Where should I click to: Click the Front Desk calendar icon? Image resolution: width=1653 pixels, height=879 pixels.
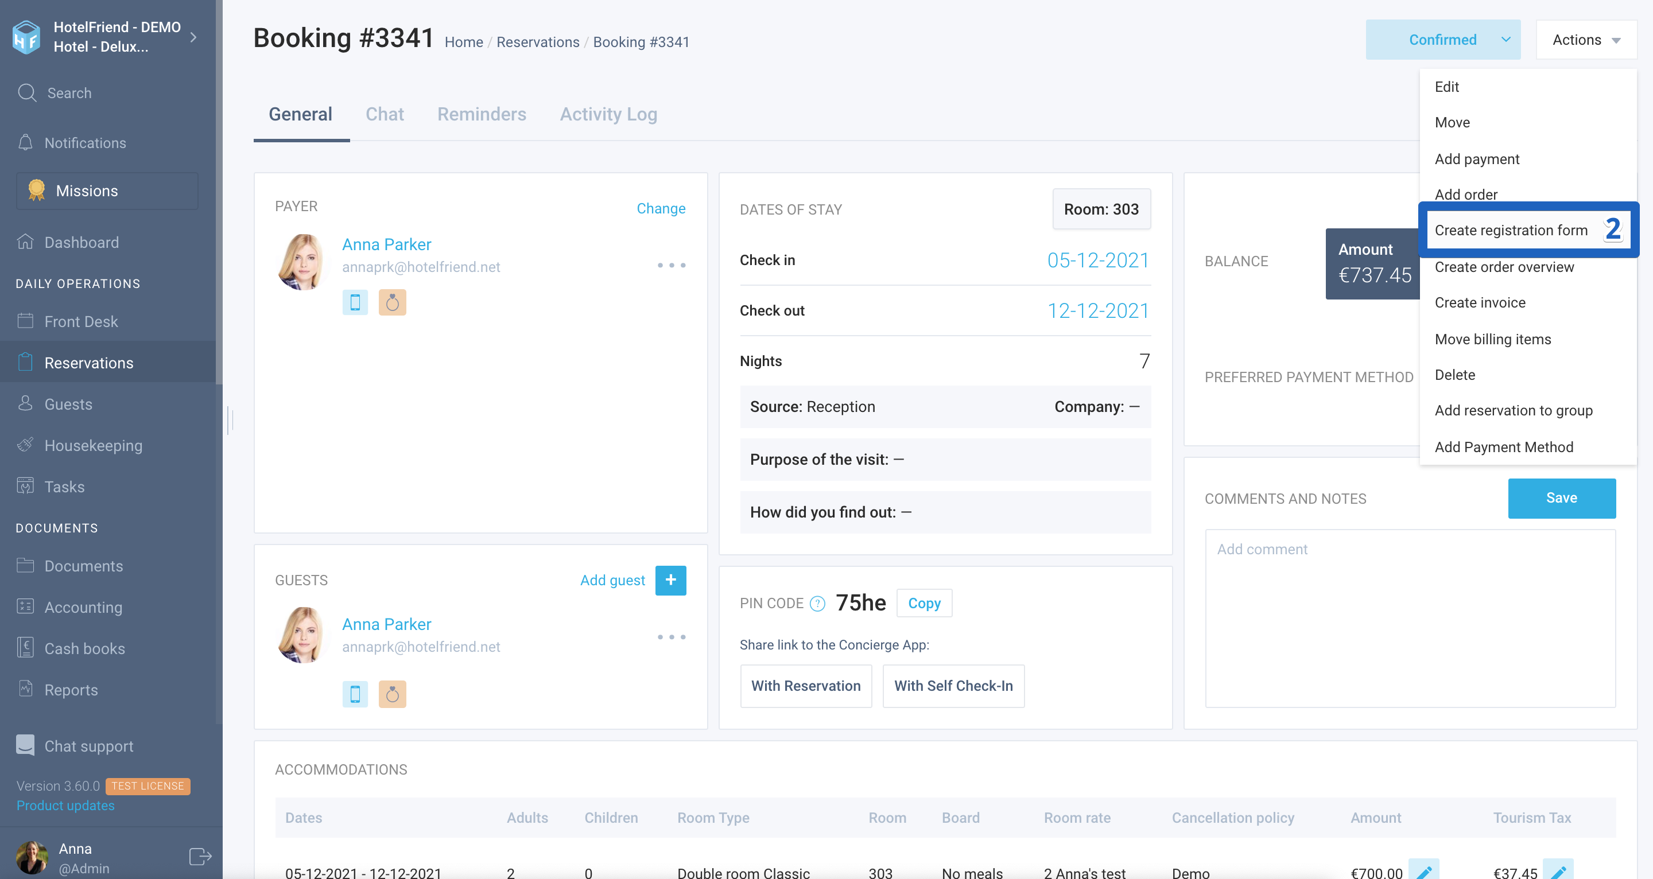click(x=25, y=320)
